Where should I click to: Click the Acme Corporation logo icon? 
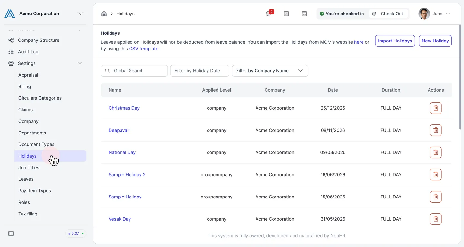tap(10, 14)
